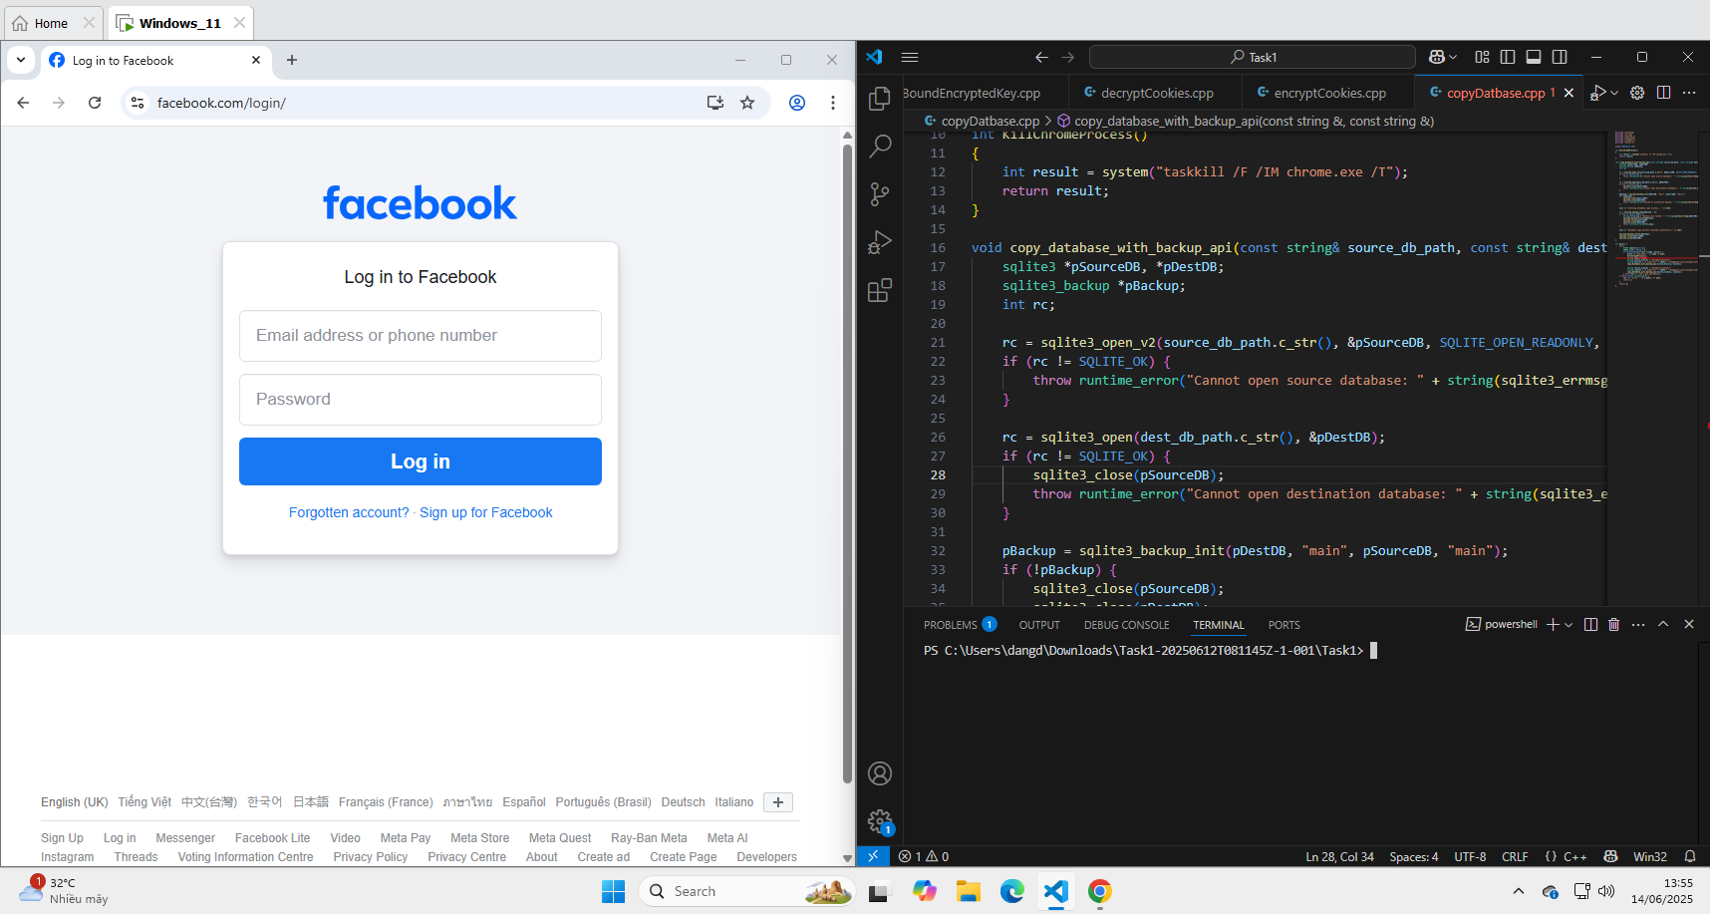Focus the Email address or phone number field
The image size is (1710, 914).
421,336
